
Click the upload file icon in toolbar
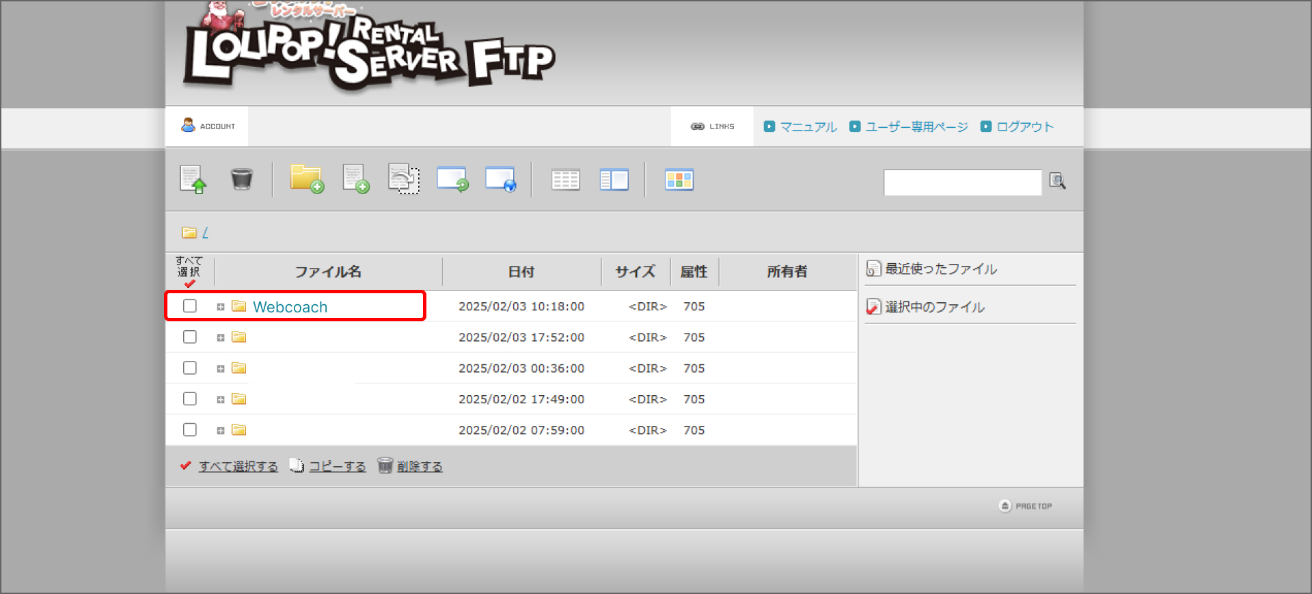tap(193, 180)
